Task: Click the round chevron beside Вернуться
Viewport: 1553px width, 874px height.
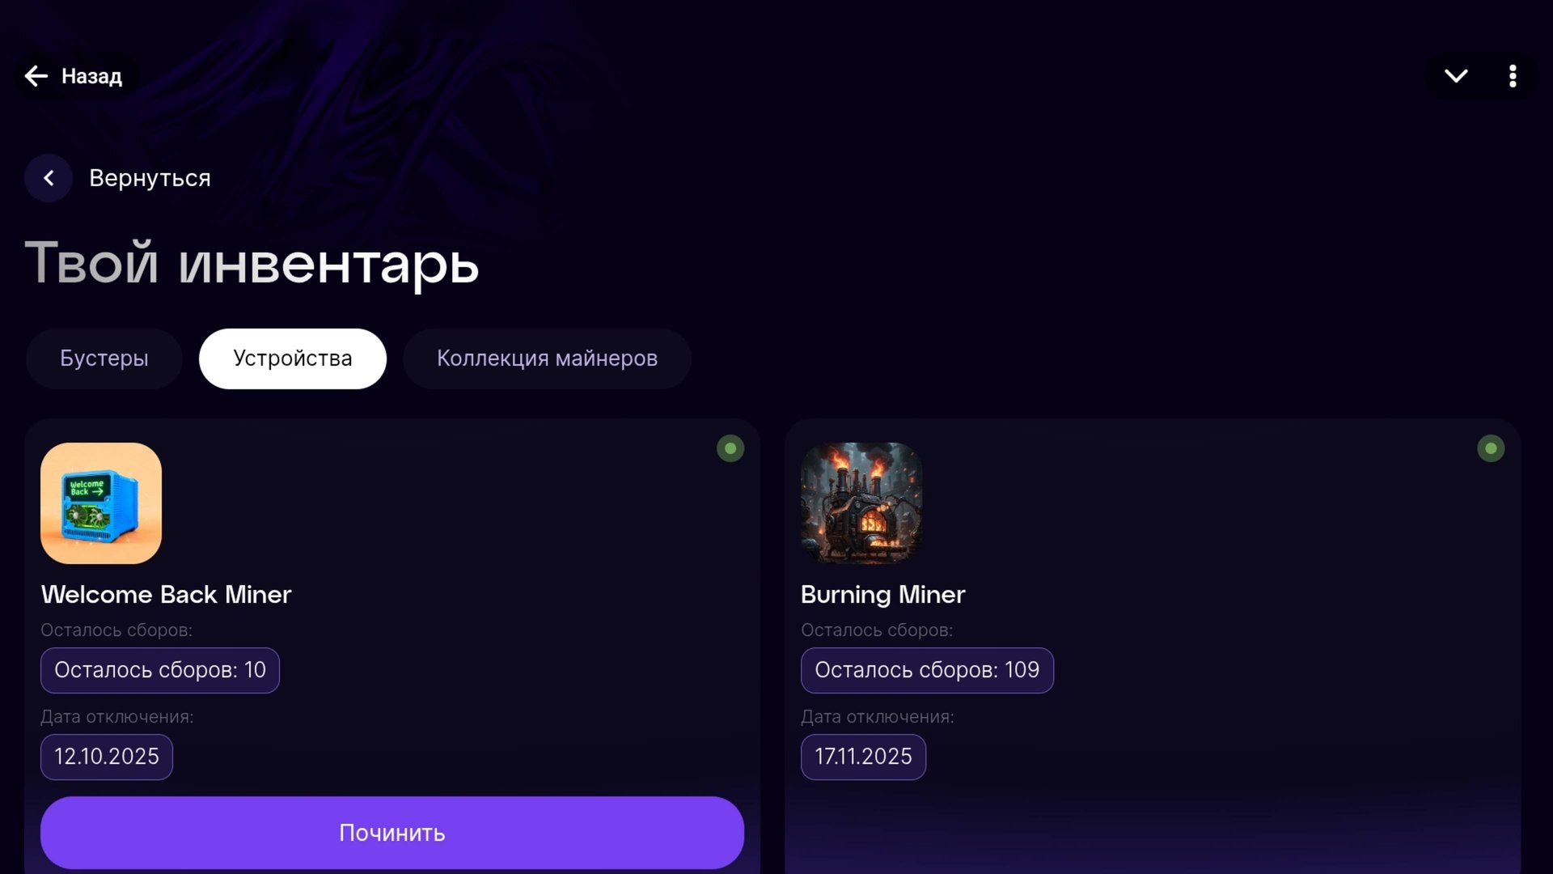Action: (x=49, y=178)
